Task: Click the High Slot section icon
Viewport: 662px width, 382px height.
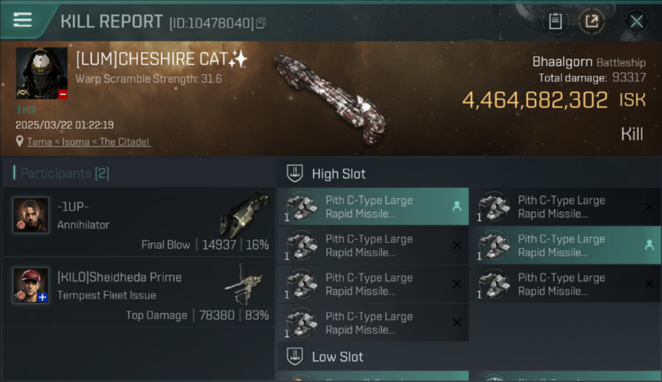Action: (x=295, y=173)
